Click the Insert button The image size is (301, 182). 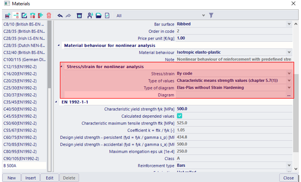(30, 178)
